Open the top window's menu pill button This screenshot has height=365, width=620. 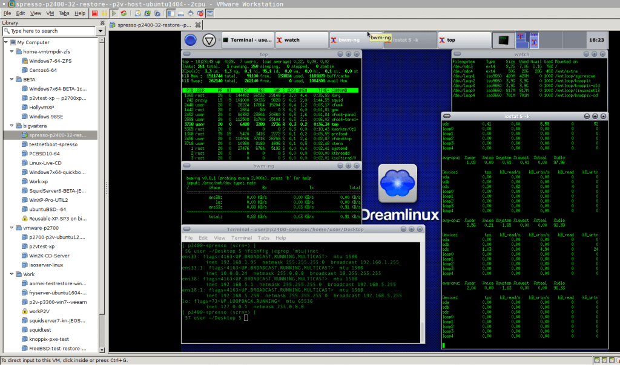(187, 54)
